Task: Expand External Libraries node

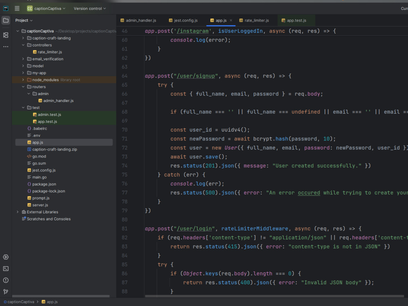Action: 18,212
